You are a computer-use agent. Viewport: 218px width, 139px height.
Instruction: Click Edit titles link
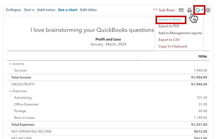[x=88, y=10]
